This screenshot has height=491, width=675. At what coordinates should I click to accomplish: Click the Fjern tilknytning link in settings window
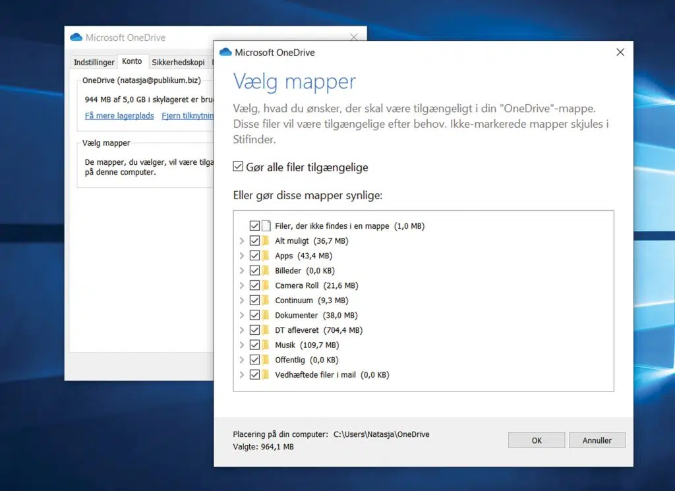coord(187,115)
